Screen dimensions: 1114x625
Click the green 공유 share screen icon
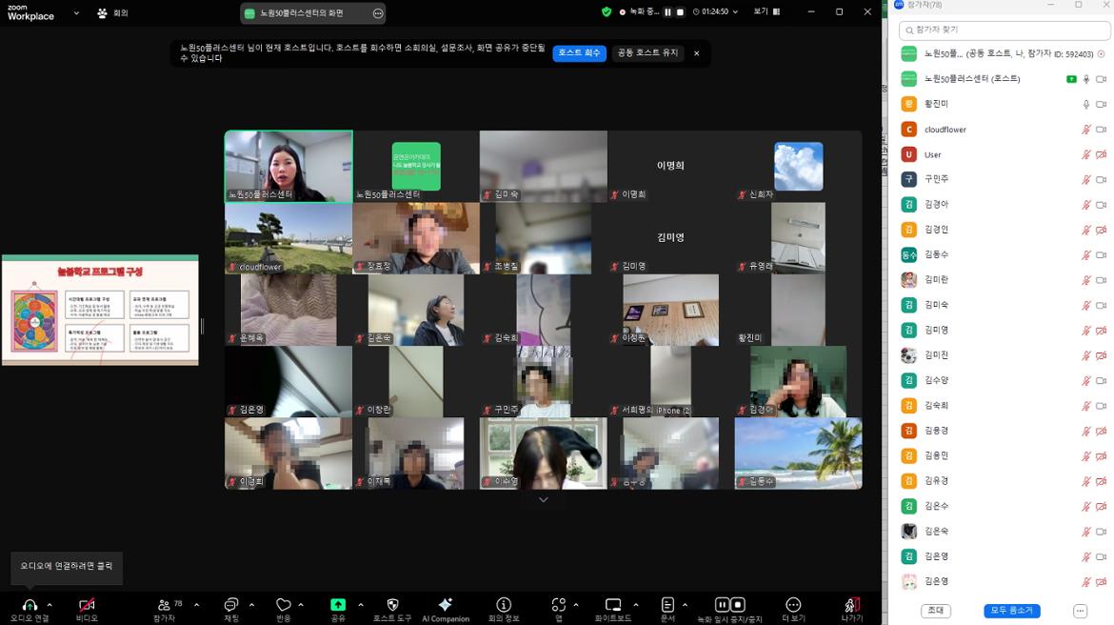(338, 605)
